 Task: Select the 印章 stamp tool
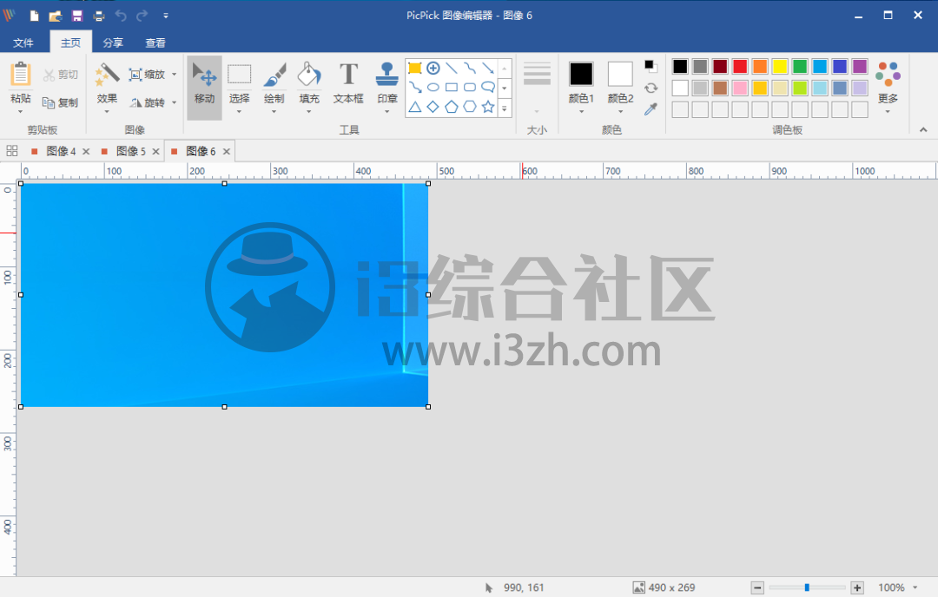[387, 82]
